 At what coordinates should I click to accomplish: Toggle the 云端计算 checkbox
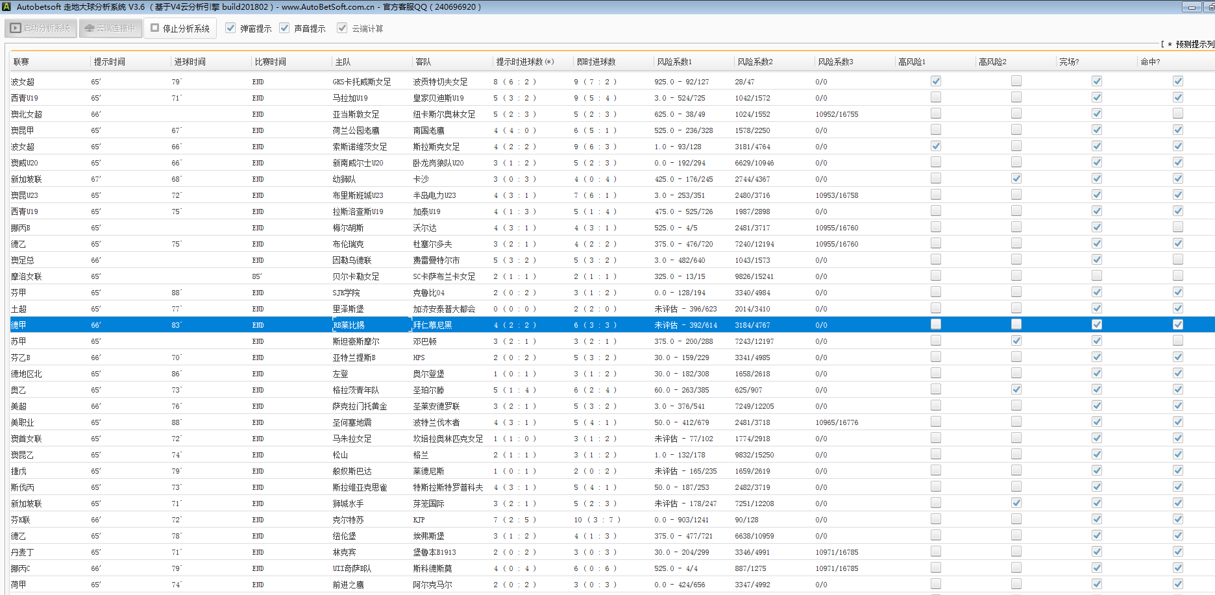(x=342, y=28)
